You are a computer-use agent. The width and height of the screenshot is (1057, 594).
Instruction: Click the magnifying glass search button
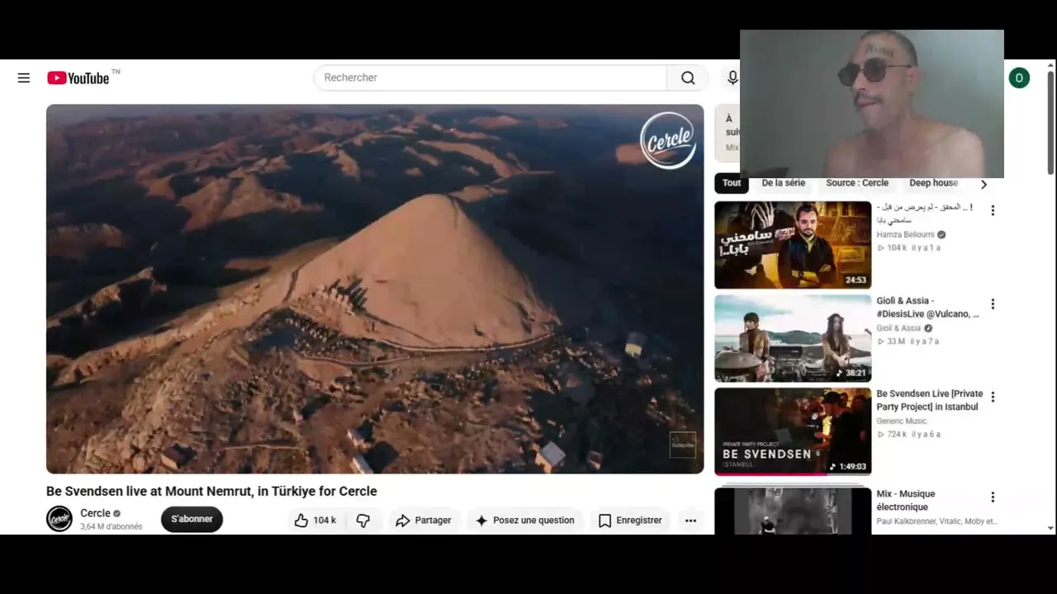pyautogui.click(x=688, y=78)
